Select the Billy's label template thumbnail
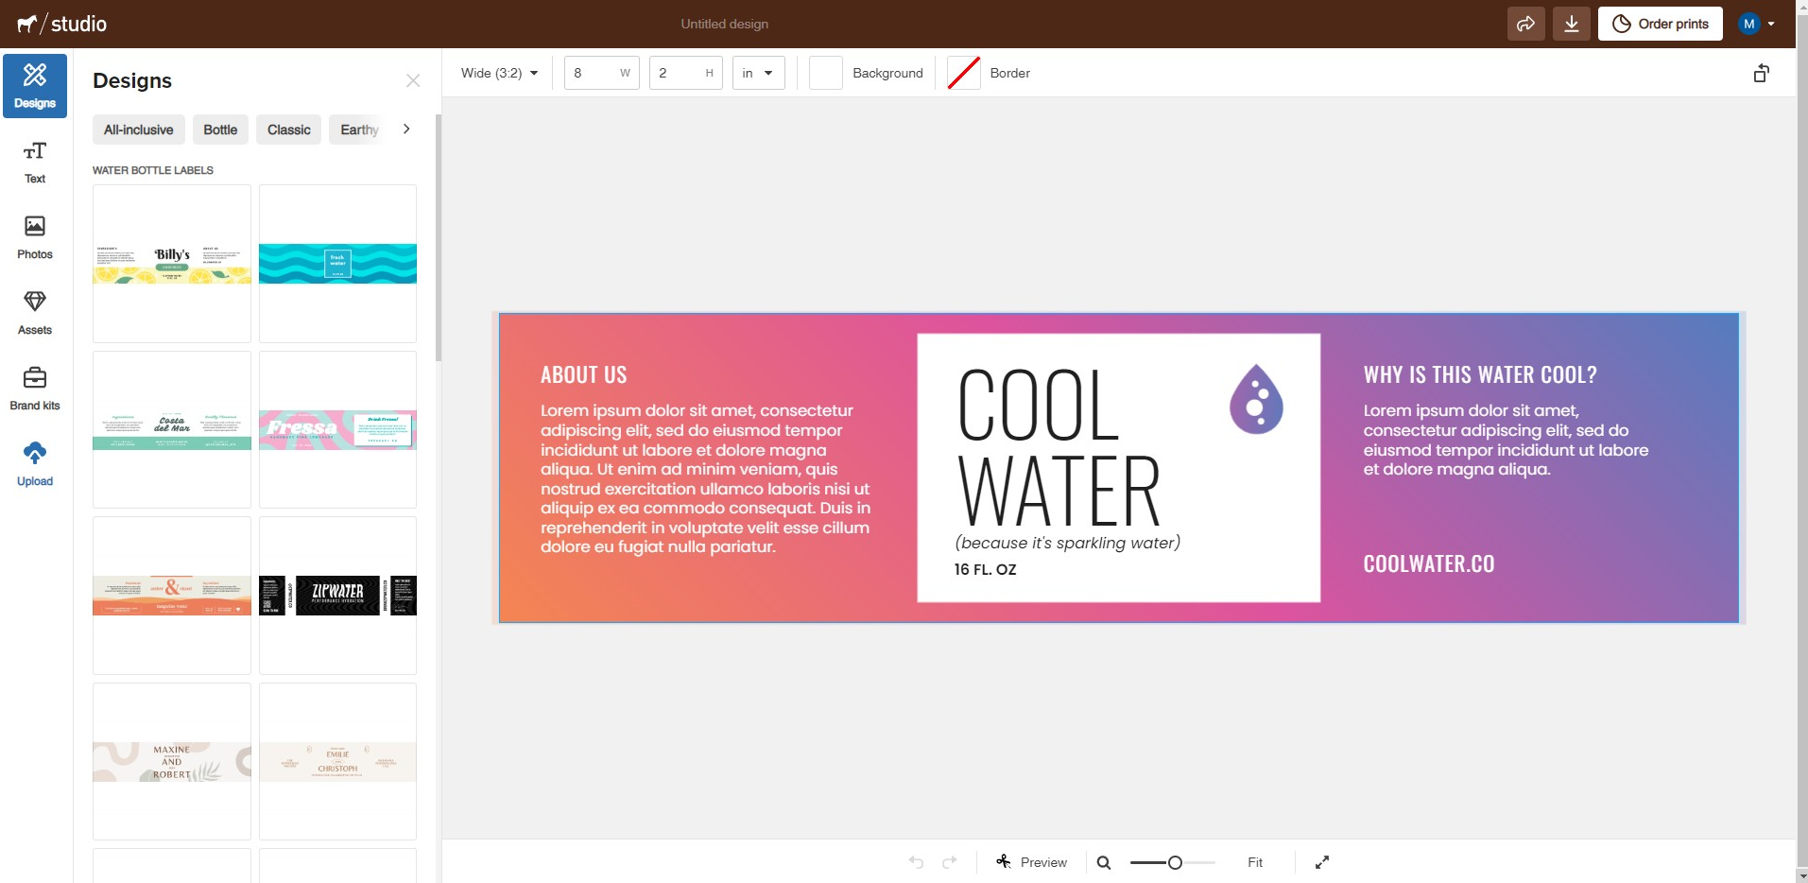 coord(171,264)
